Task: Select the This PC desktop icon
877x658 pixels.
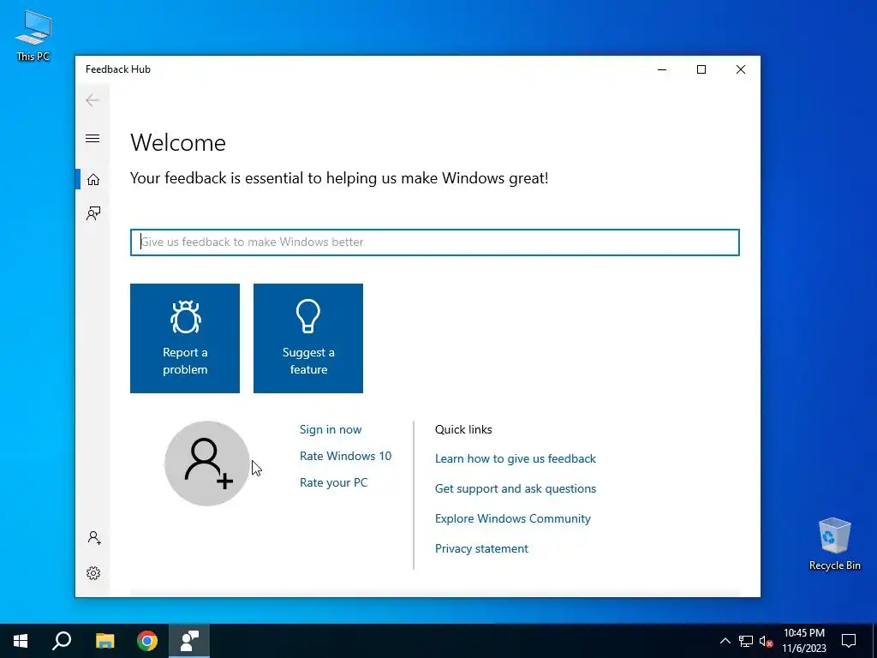Action: tap(33, 35)
